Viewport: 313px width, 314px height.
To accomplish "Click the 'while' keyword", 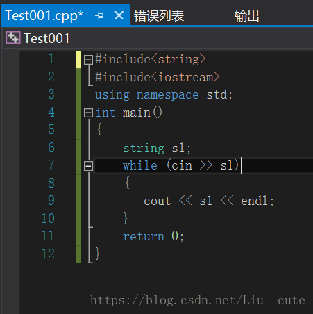I will [x=140, y=166].
